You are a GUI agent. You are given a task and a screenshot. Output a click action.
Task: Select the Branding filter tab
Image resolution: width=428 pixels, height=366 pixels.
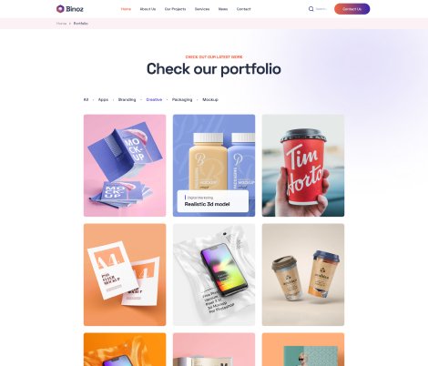pyautogui.click(x=127, y=99)
